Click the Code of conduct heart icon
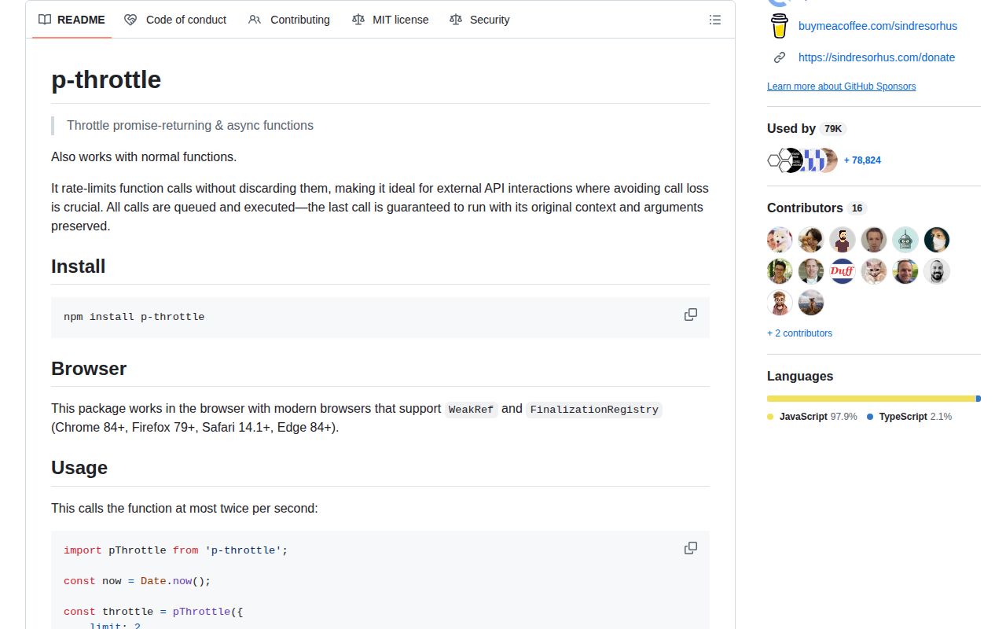1006x629 pixels. coord(130,20)
